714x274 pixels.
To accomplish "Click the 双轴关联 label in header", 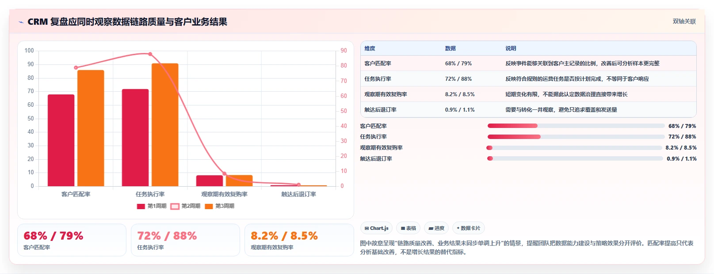I will click(684, 21).
